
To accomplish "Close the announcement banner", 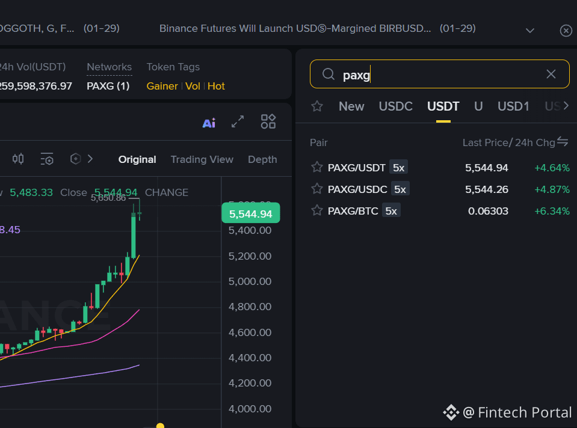I will pos(566,30).
